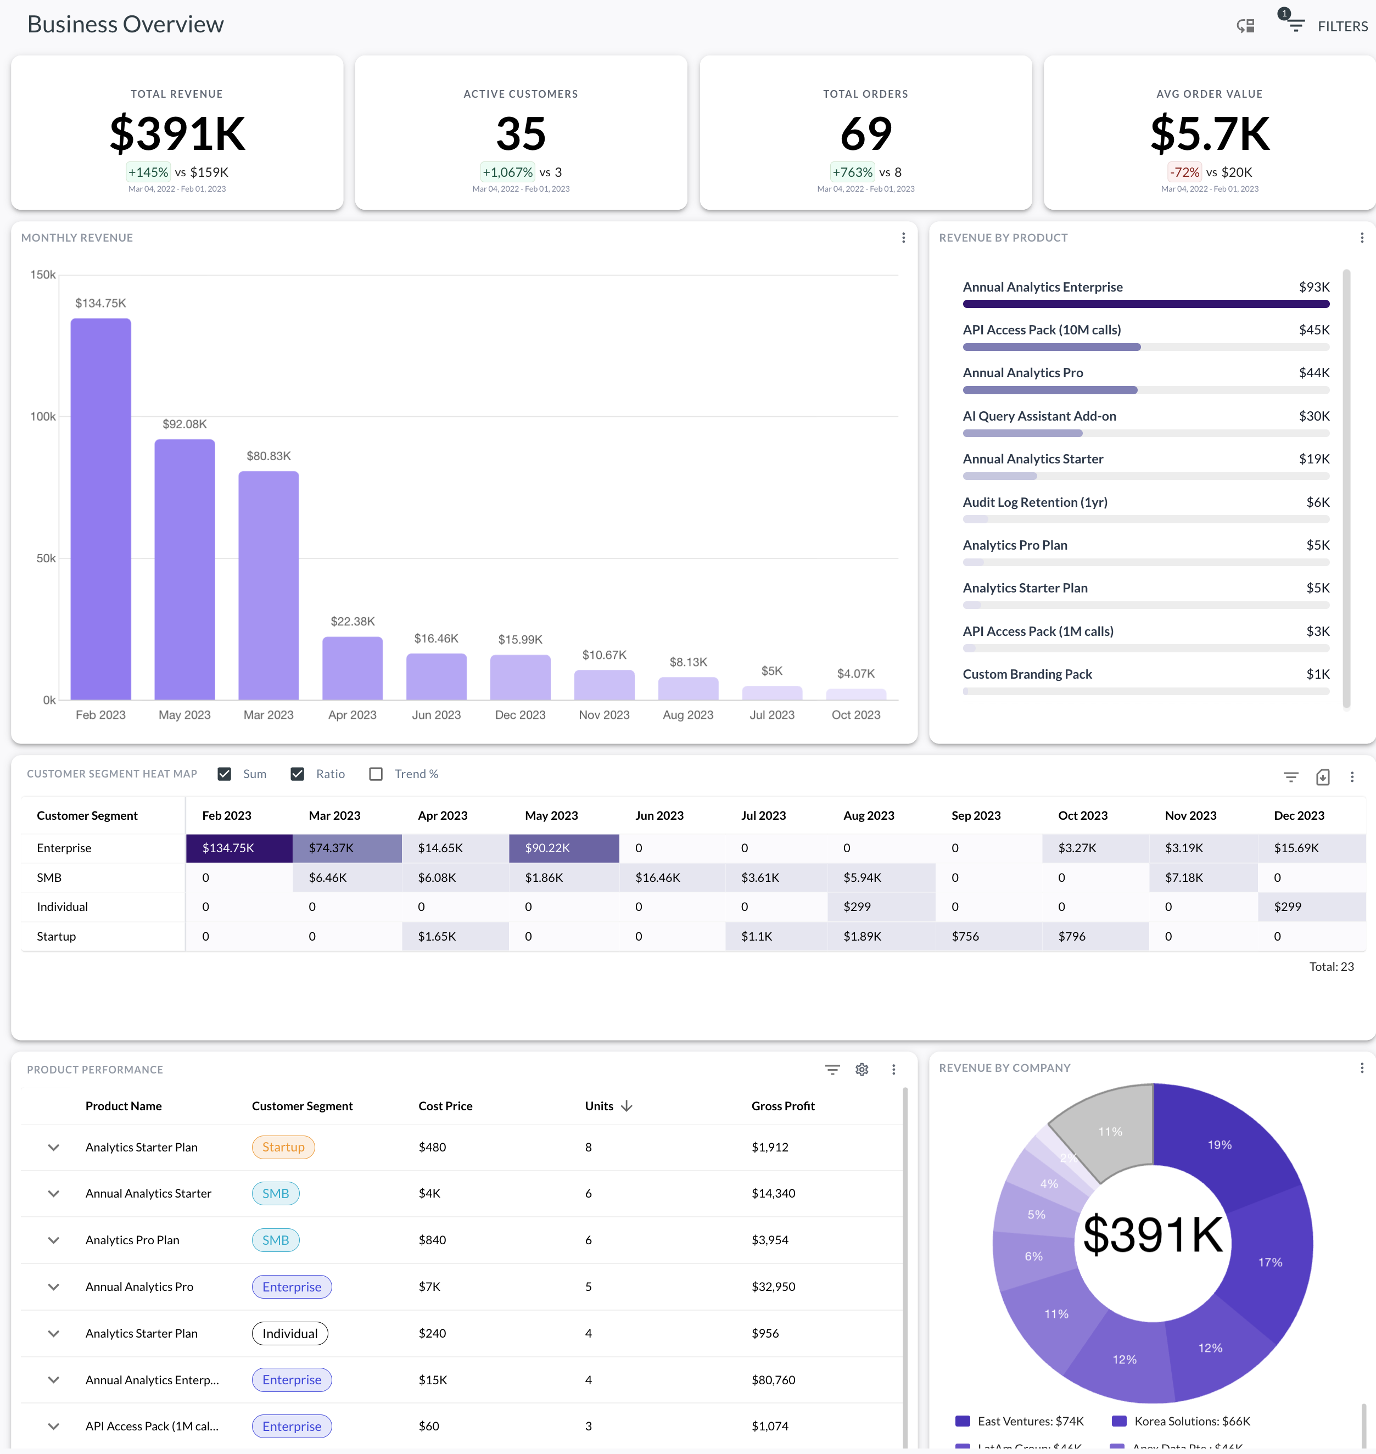Enable the Trend % checkbox

[376, 773]
